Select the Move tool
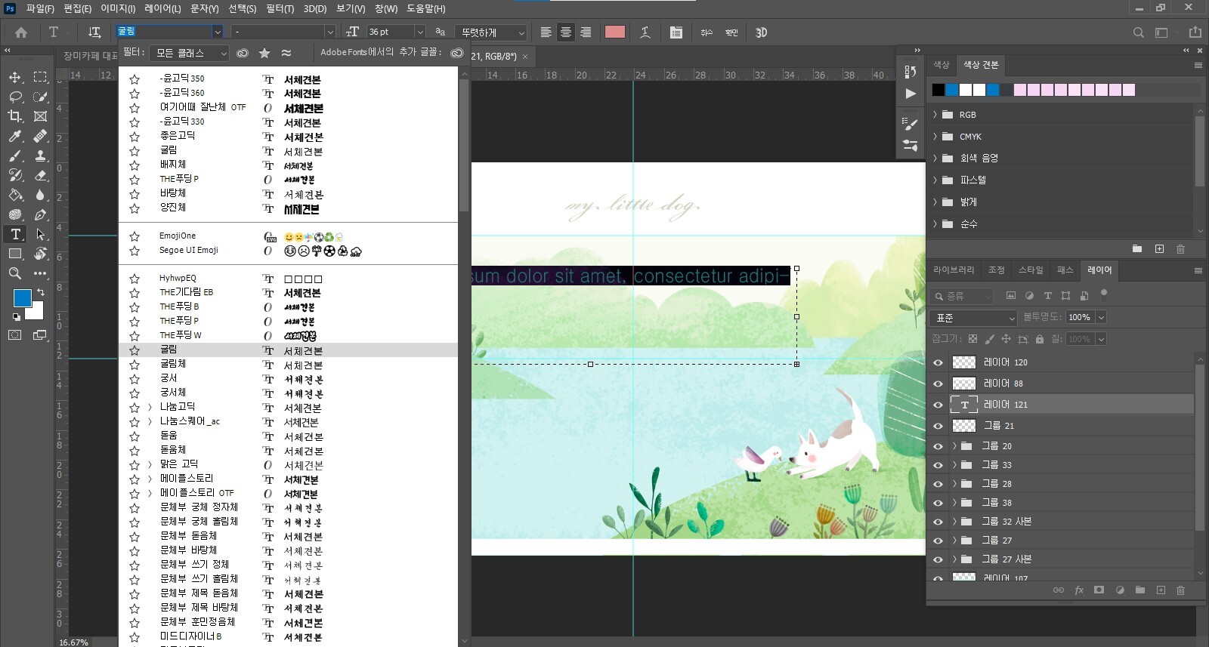Image resolution: width=1209 pixels, height=647 pixels. (x=15, y=77)
